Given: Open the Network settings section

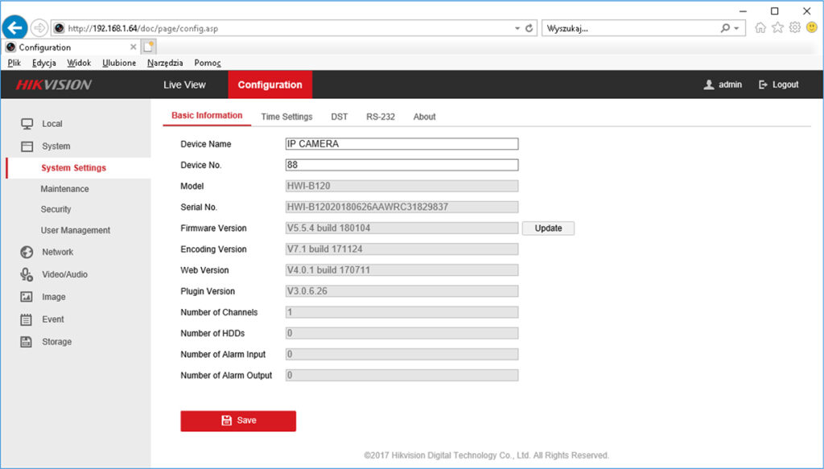Looking at the screenshot, I should click(58, 252).
